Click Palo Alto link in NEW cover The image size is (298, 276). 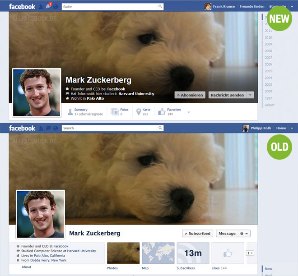tap(95, 98)
